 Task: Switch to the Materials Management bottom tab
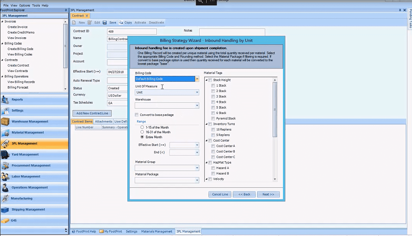(x=157, y=231)
